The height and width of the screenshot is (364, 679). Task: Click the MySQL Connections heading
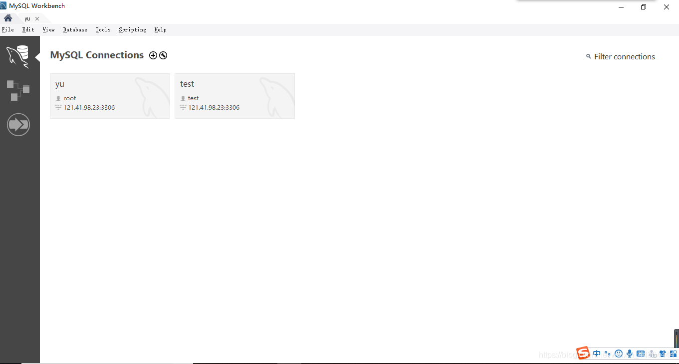pos(97,55)
